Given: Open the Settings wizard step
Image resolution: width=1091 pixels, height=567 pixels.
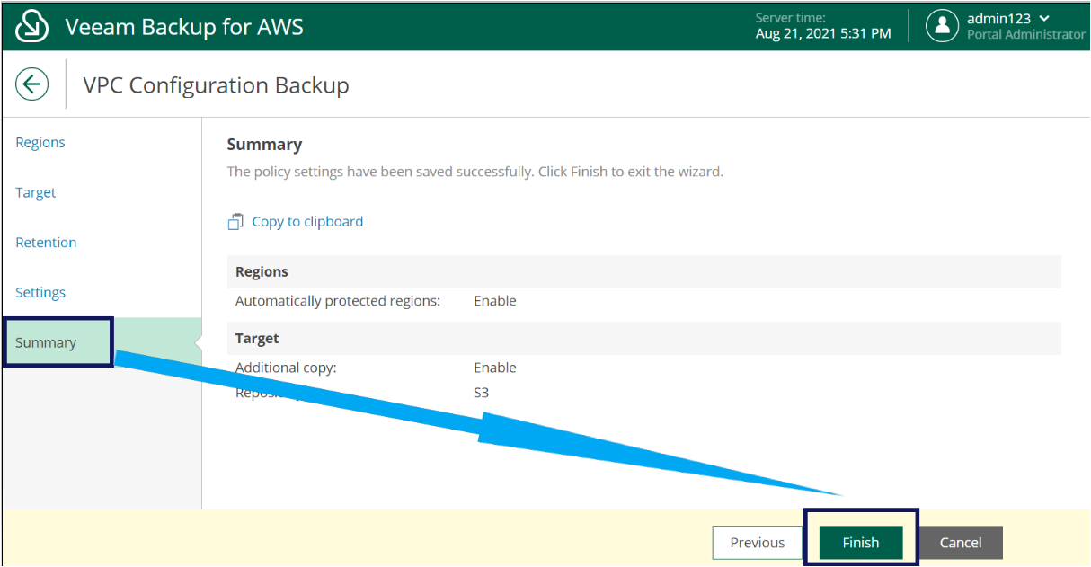Looking at the screenshot, I should pos(40,293).
